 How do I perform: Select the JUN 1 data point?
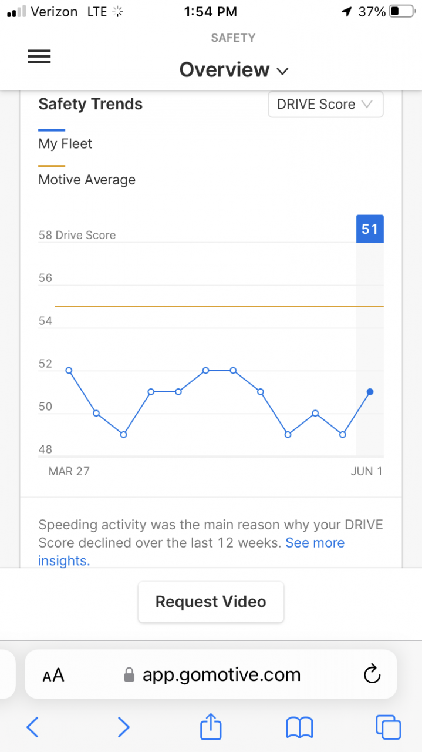370,392
